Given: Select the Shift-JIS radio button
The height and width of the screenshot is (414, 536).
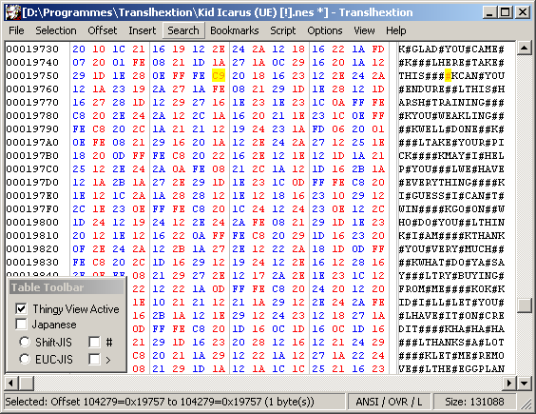Looking at the screenshot, I should 25,342.
